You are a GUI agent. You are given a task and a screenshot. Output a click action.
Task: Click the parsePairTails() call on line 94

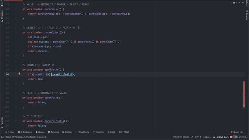[x=63, y=74]
